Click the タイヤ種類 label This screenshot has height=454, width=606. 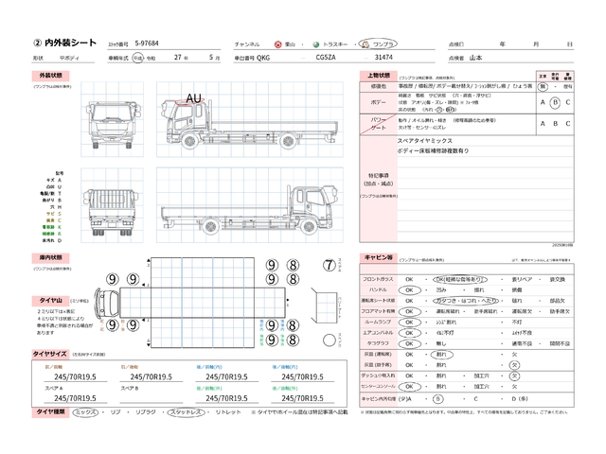pos(50,412)
